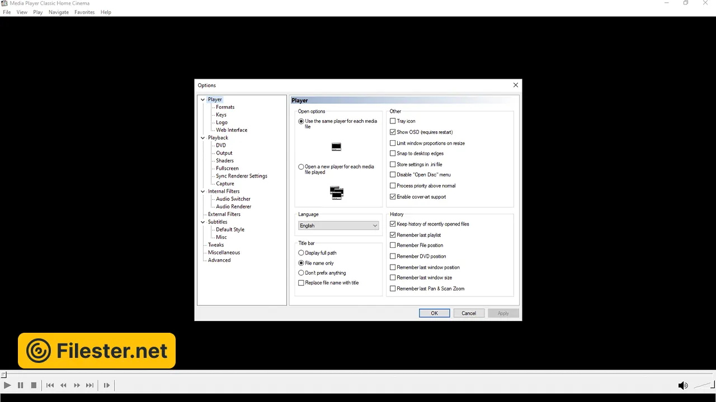
Task: Skip to next file icon
Action: tap(89, 385)
